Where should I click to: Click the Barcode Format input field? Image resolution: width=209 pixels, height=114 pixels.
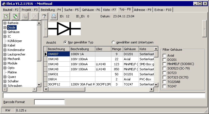pos(49,102)
